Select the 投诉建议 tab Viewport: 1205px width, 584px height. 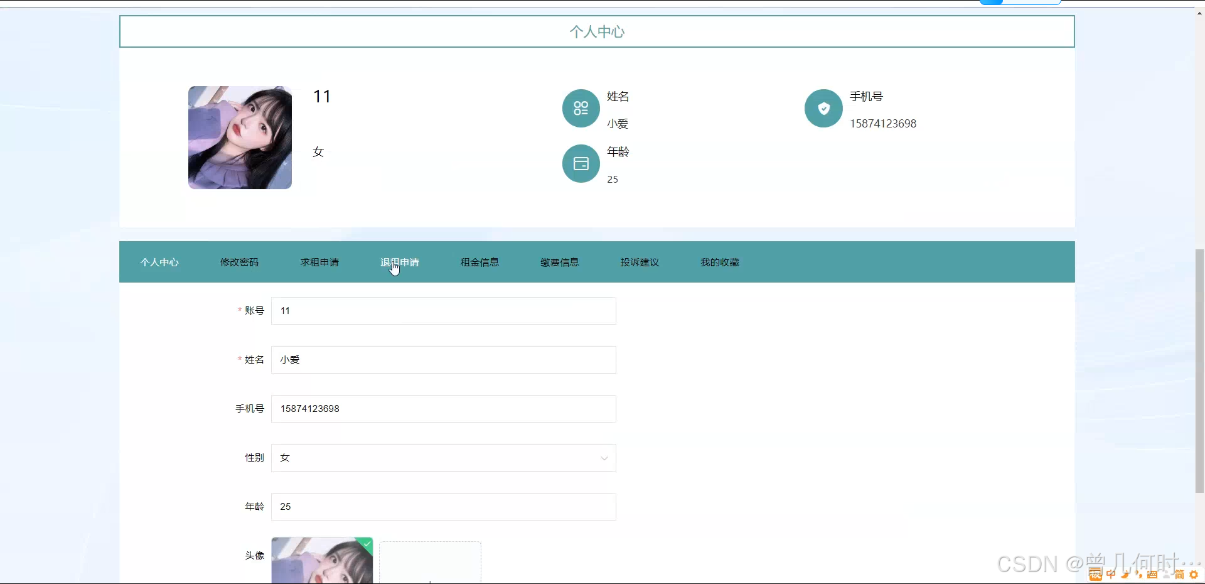click(x=640, y=262)
